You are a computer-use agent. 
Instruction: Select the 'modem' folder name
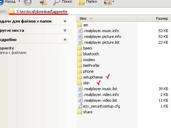[89, 60]
